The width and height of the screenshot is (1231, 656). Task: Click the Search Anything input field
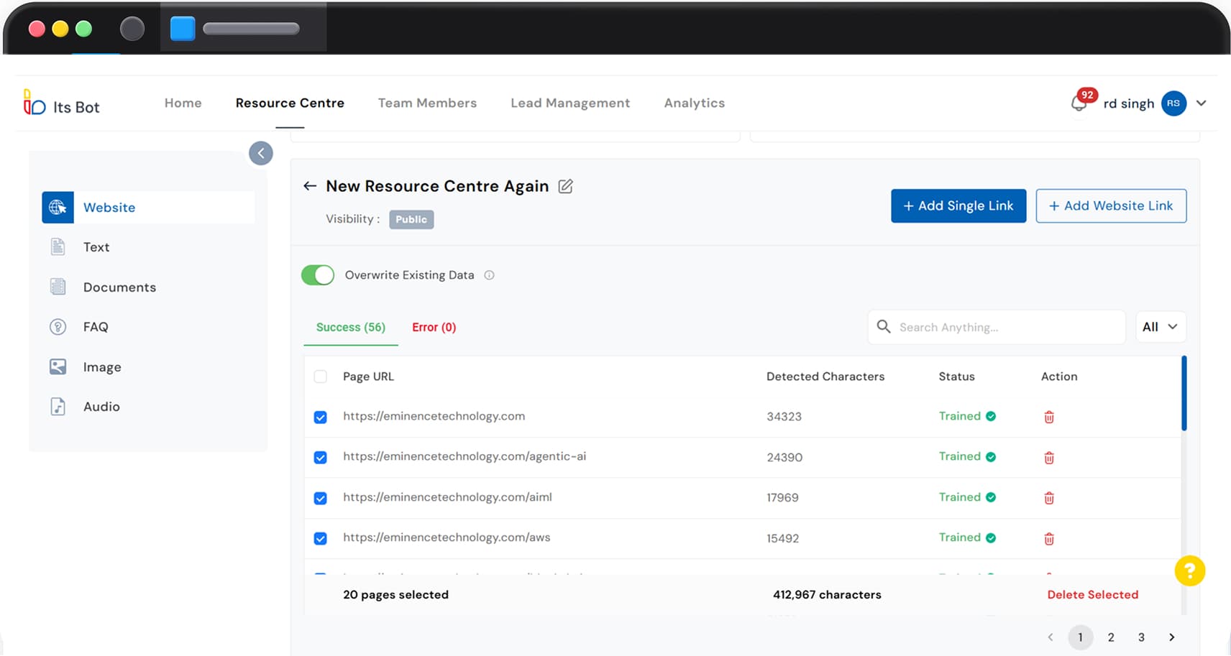[997, 327]
